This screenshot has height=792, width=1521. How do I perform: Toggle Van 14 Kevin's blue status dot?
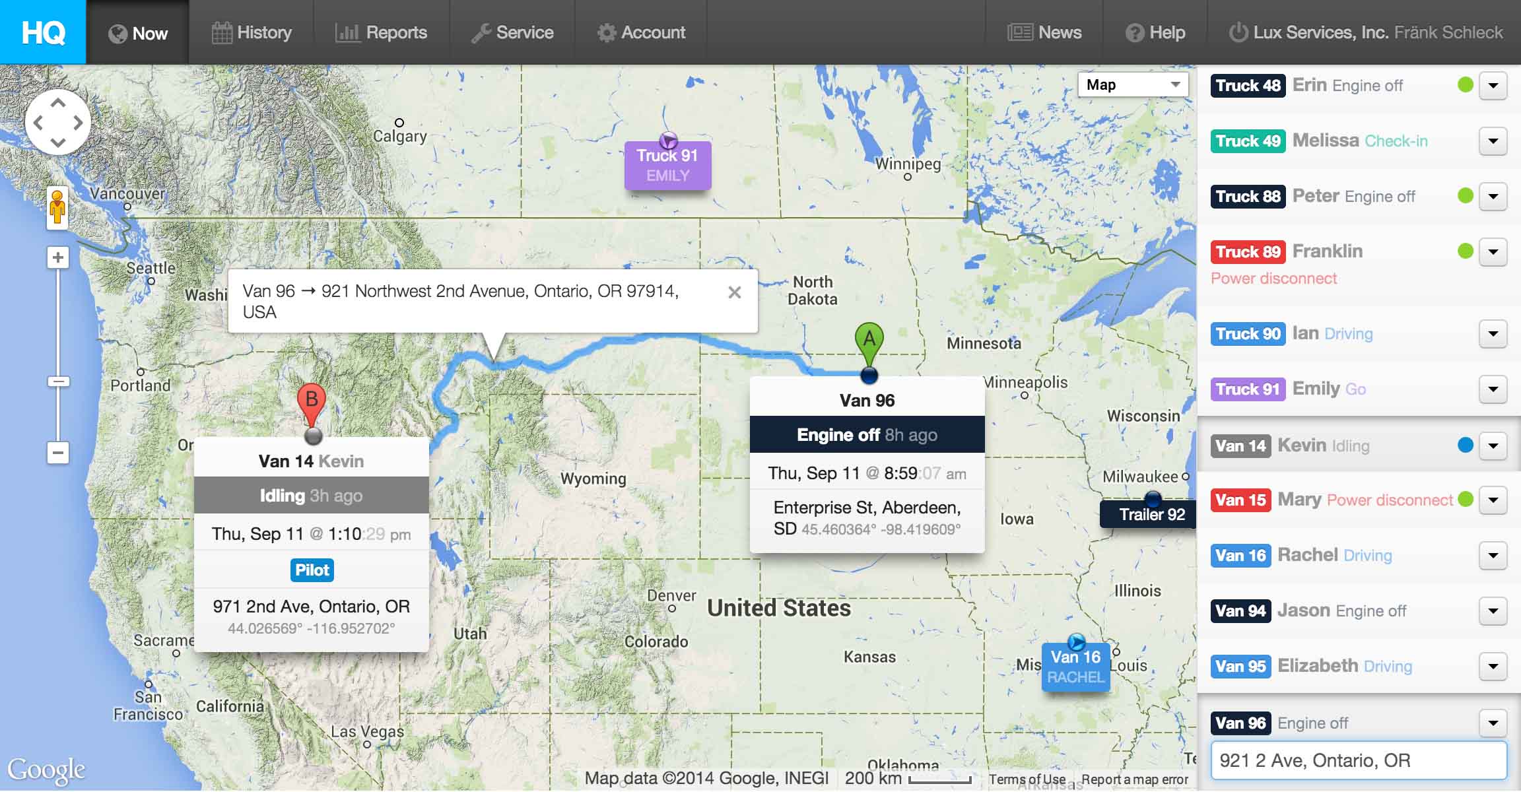(x=1467, y=445)
